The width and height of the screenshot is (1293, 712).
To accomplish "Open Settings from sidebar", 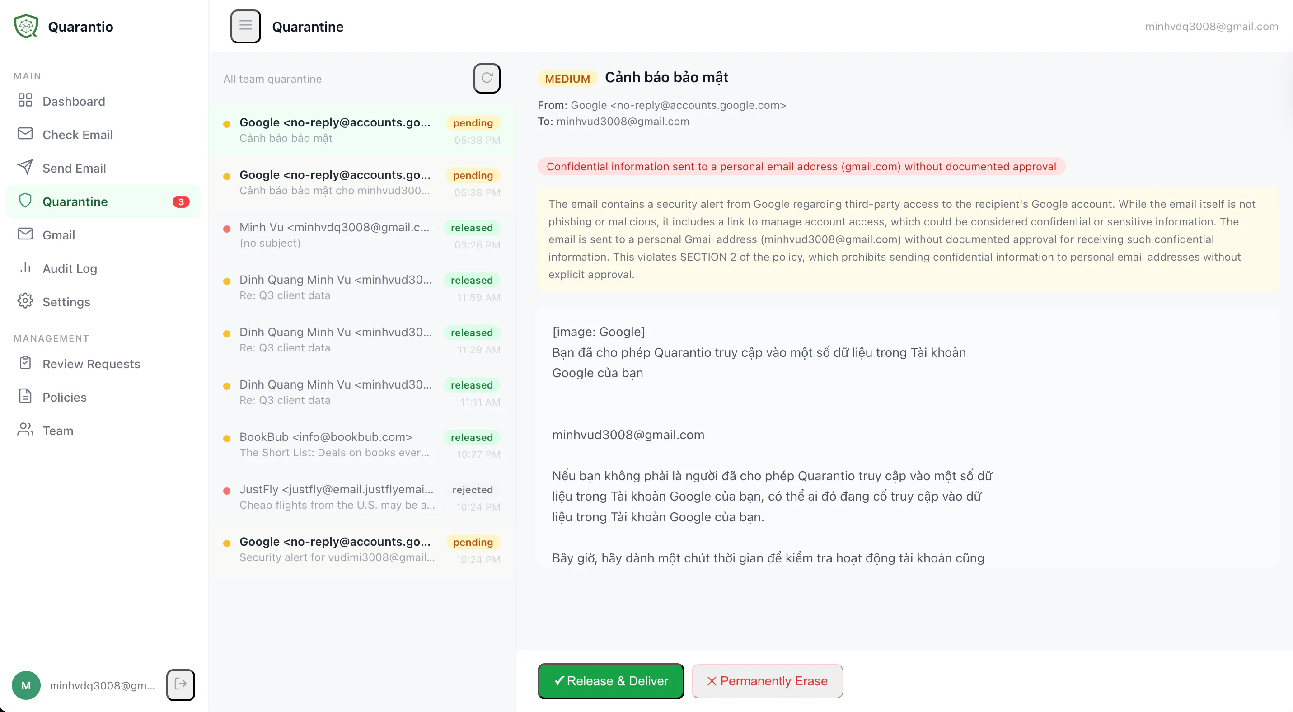I will point(103,302).
